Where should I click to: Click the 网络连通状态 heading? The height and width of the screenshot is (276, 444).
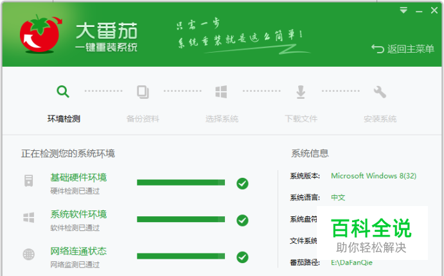78,251
